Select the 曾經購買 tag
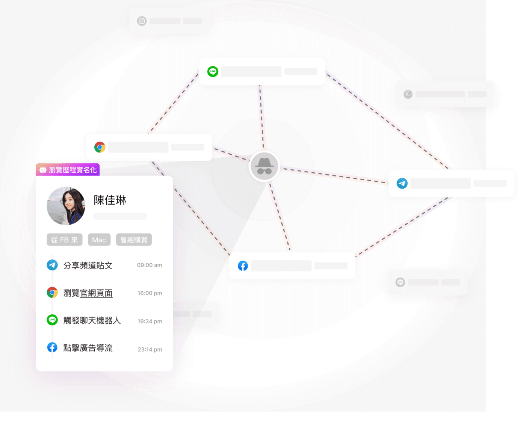Screen dimensions: 526x433 tap(134, 240)
